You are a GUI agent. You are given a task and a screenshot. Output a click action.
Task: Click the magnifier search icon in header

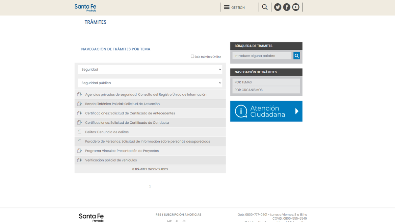(x=265, y=7)
